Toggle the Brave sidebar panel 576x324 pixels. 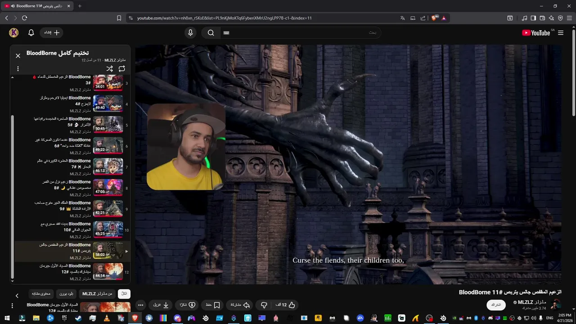tap(533, 18)
